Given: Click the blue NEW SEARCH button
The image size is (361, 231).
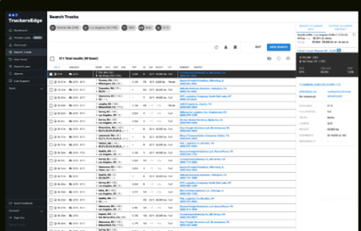Looking at the screenshot, I should (279, 47).
